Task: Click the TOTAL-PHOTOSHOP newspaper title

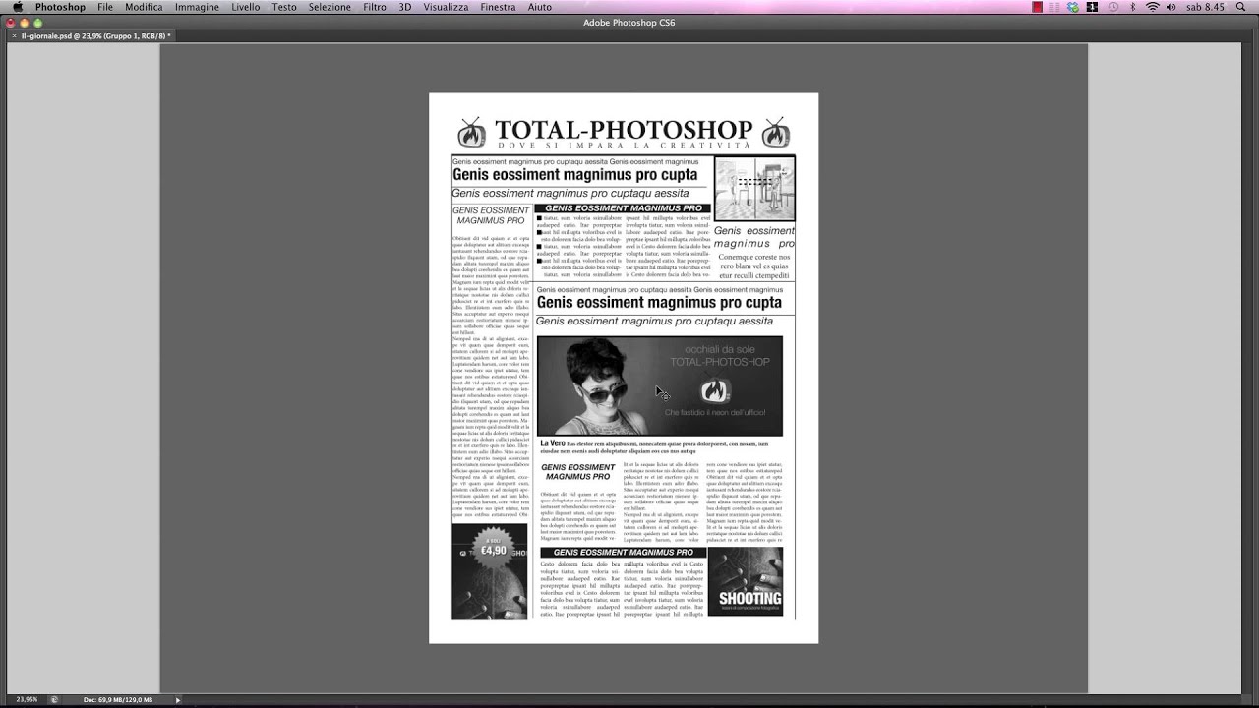Action: pyautogui.click(x=624, y=130)
